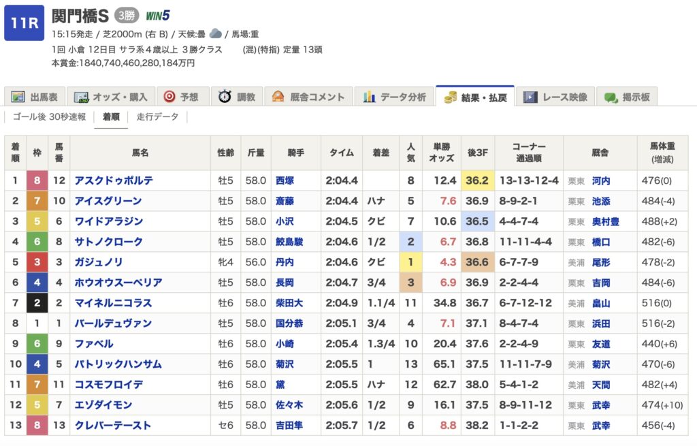Click the target icon on 予想 tab
The width and height of the screenshot is (697, 446).
click(x=169, y=97)
